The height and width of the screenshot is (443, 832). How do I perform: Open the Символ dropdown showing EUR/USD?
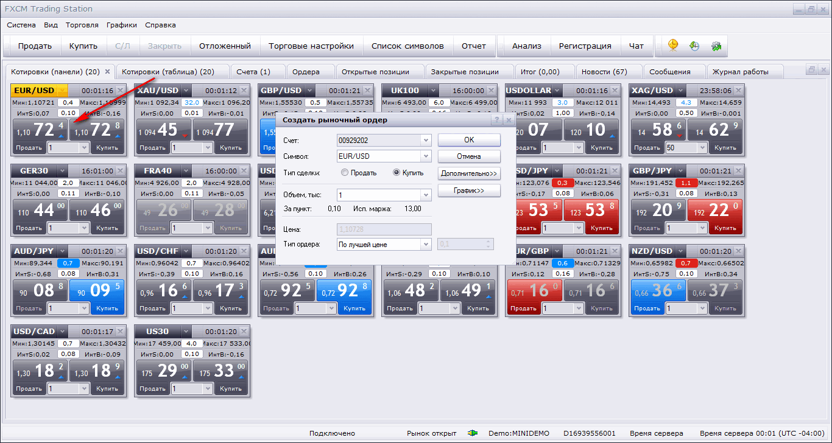click(426, 156)
